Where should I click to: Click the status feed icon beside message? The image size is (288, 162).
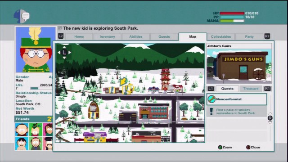click(x=60, y=28)
